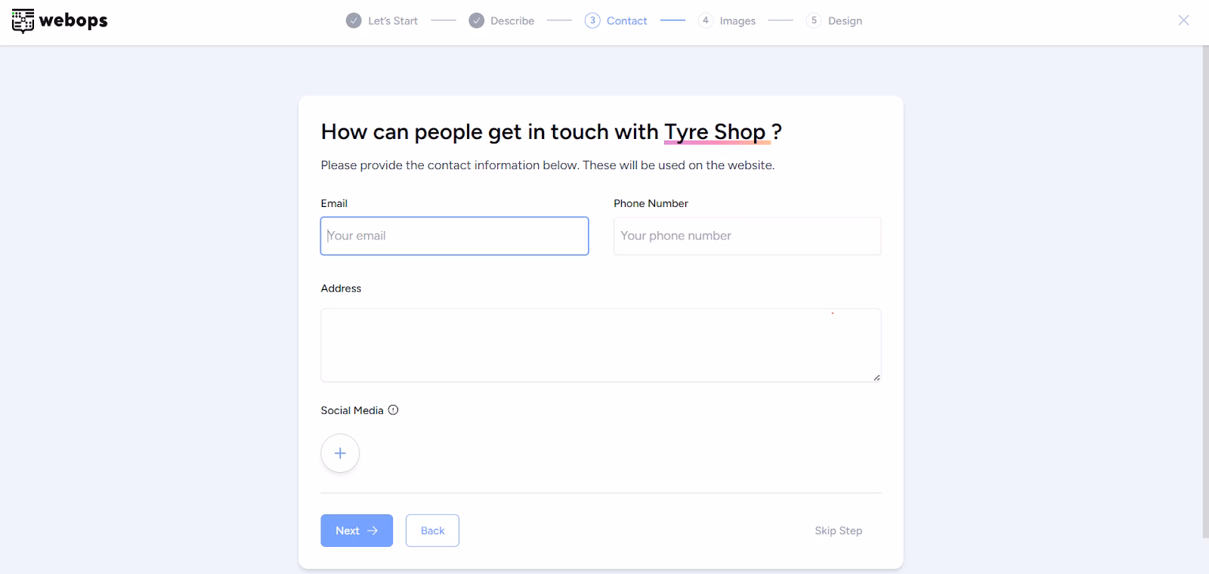
Task: Jump to the Images step label
Action: click(x=737, y=21)
